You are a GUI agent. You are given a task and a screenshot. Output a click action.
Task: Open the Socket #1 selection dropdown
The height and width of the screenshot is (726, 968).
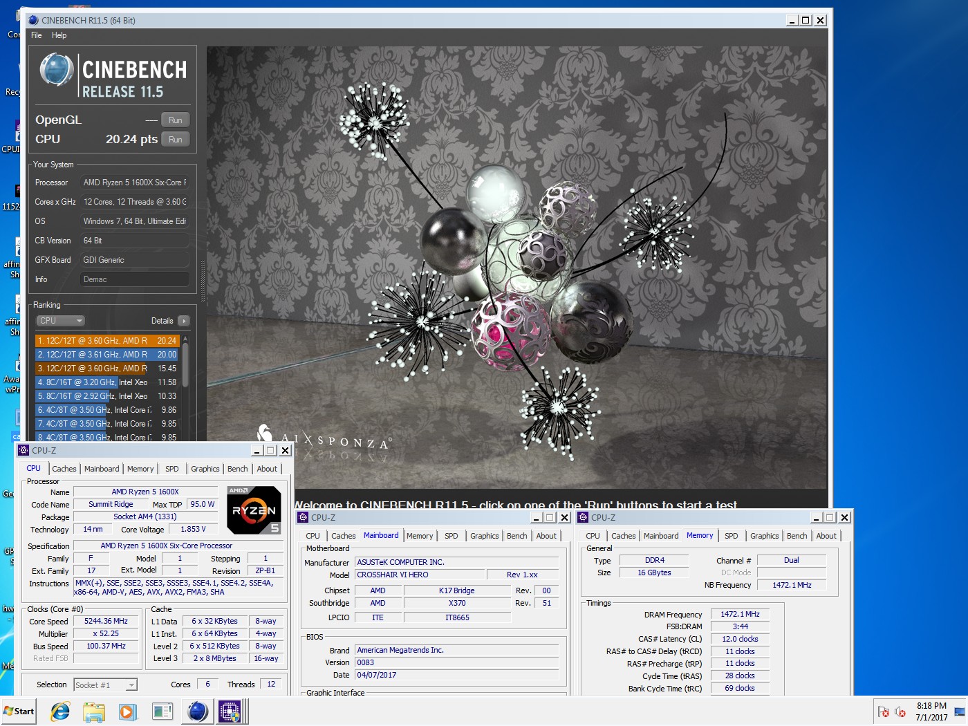[x=106, y=685]
